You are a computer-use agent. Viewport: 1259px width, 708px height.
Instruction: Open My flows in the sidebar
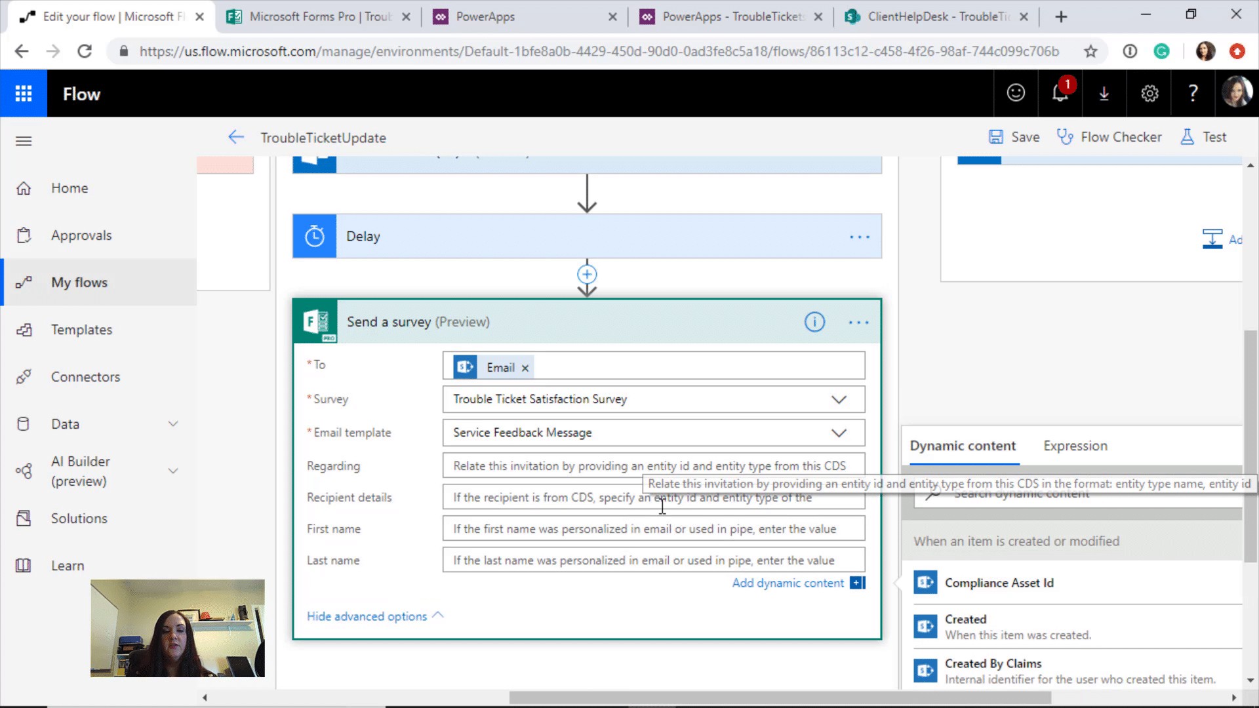pos(98,283)
